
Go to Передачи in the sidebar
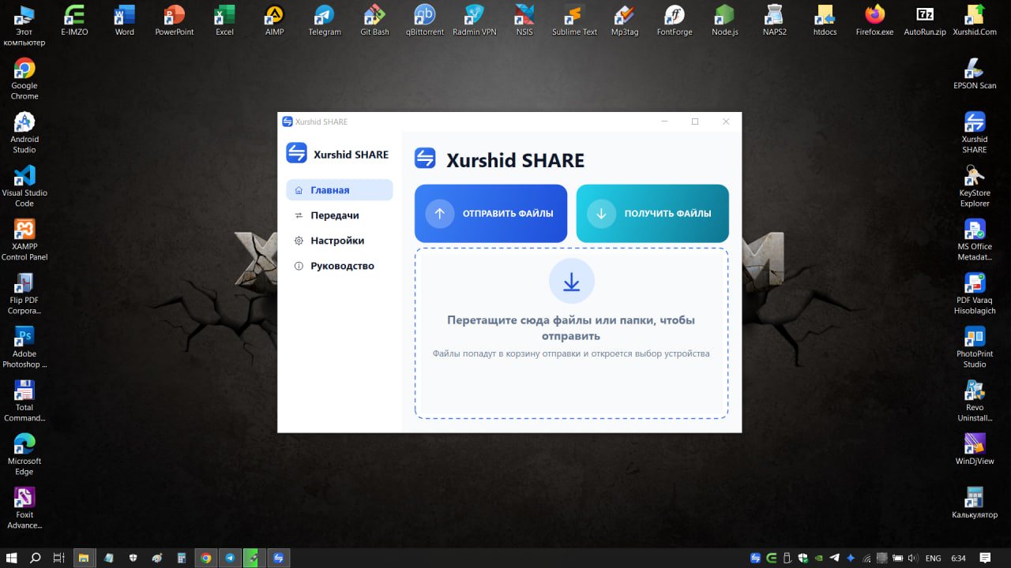coord(340,215)
